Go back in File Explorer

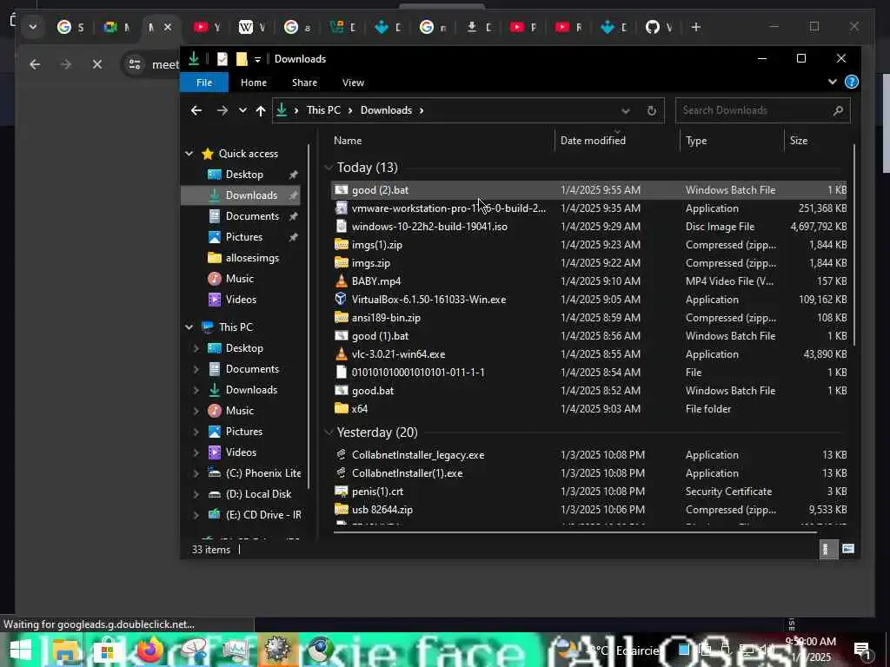[196, 110]
